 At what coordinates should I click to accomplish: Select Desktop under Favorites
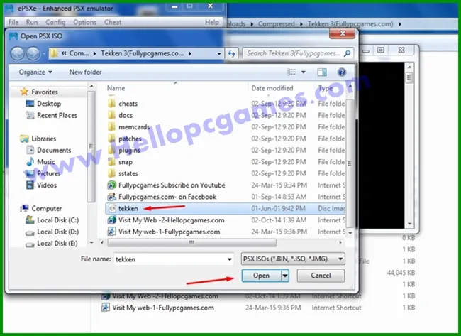pyautogui.click(x=49, y=104)
